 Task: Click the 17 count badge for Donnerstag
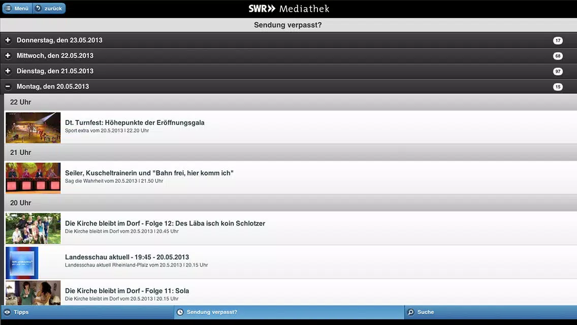558,41
